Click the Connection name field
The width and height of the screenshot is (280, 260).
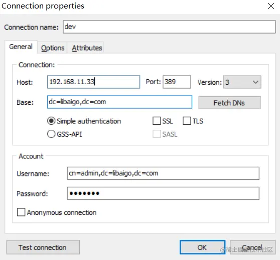pyautogui.click(x=169, y=27)
